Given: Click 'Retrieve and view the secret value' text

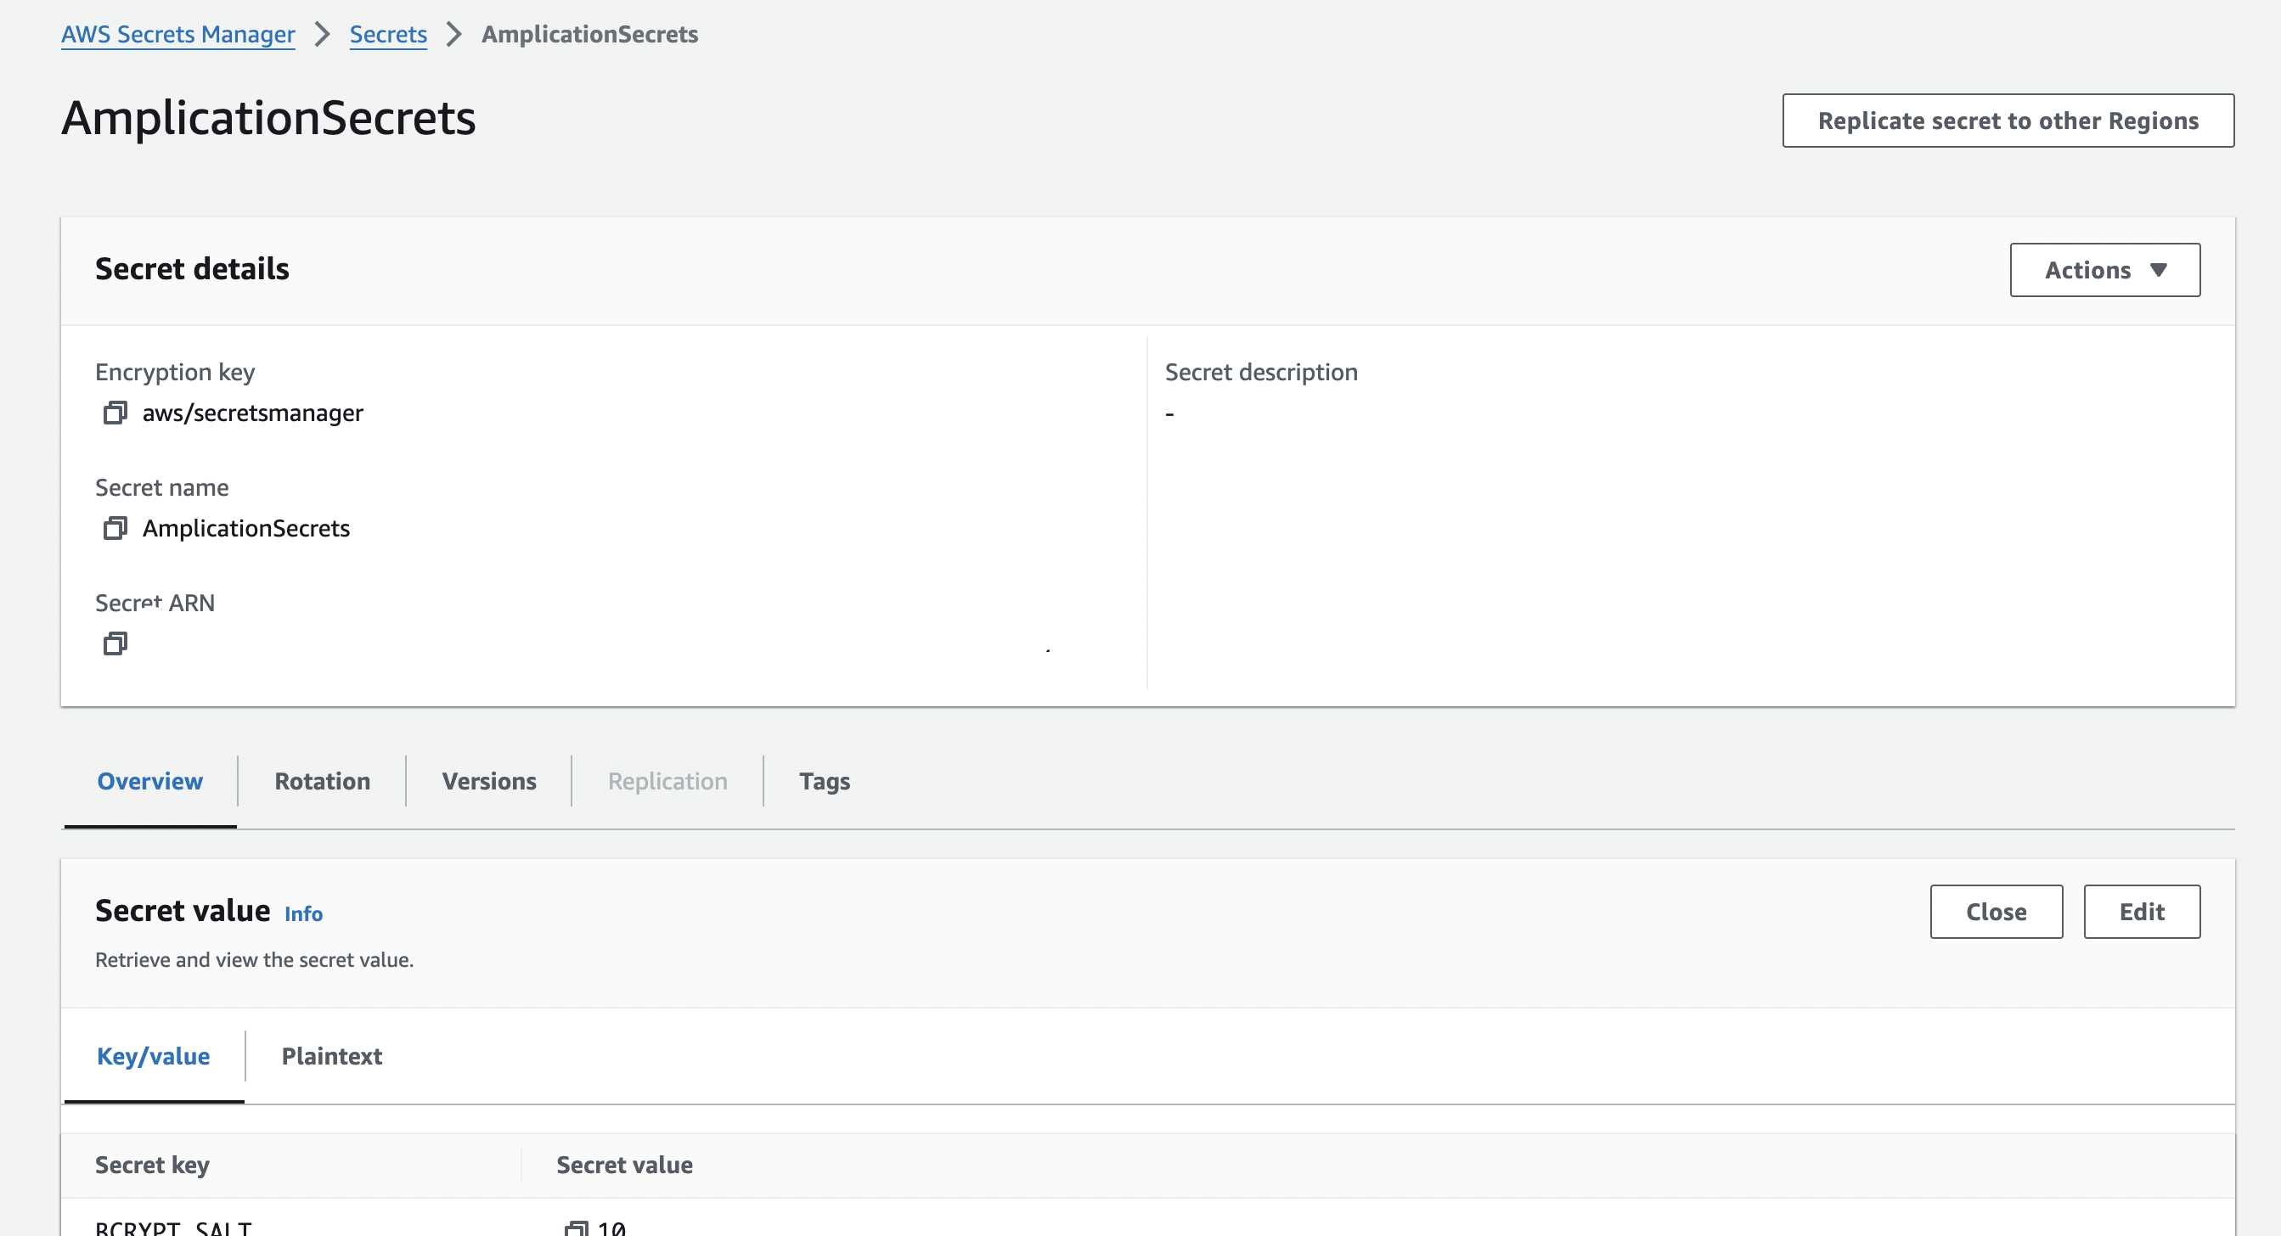Looking at the screenshot, I should click(x=254, y=960).
